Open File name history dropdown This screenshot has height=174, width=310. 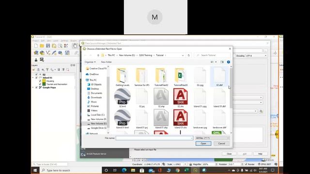pos(191,138)
